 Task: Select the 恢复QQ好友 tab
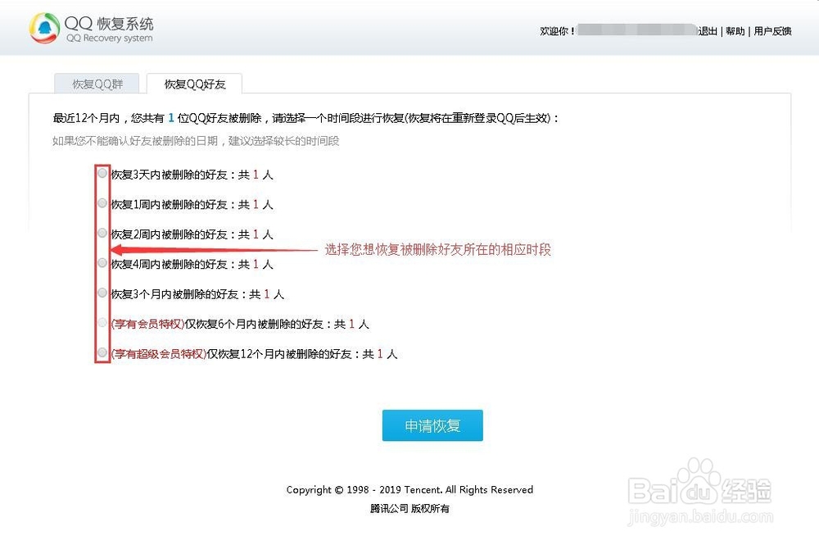(x=193, y=83)
